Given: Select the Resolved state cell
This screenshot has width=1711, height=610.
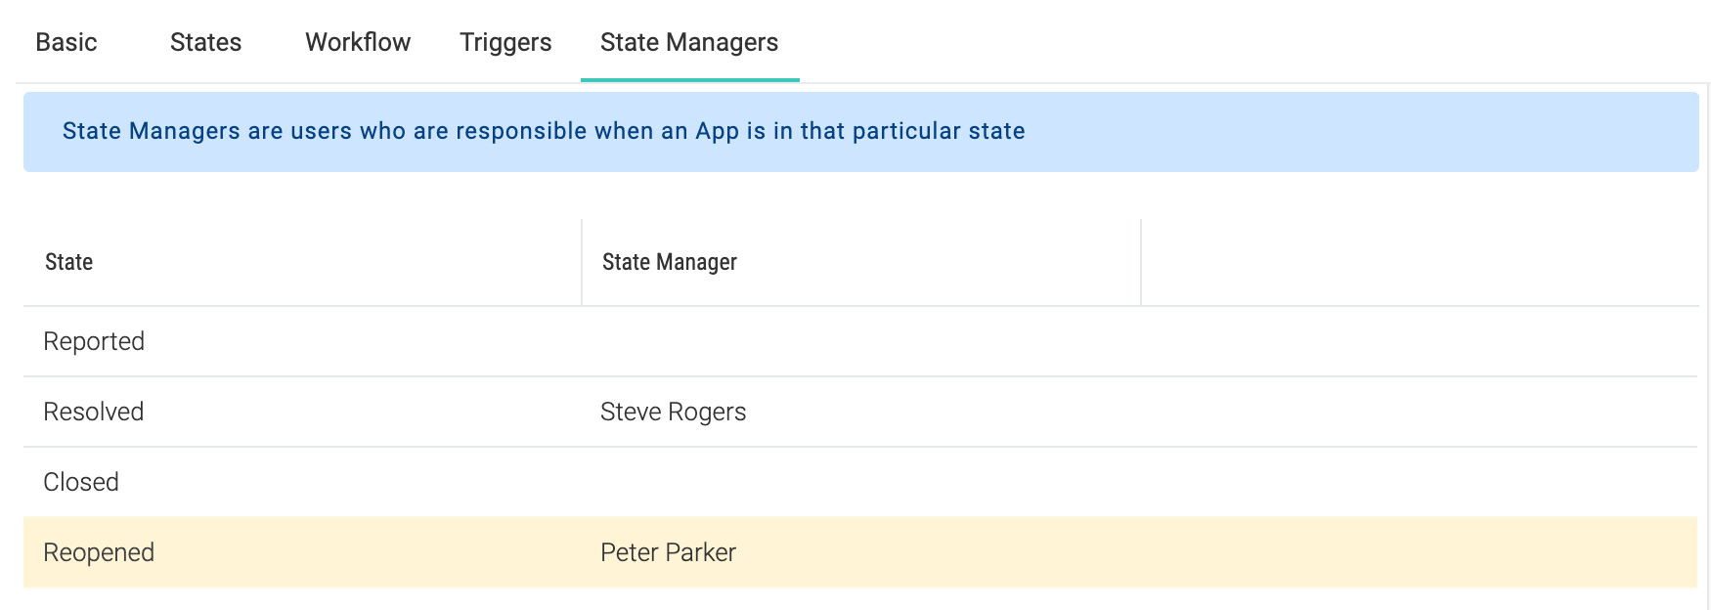Looking at the screenshot, I should (94, 412).
